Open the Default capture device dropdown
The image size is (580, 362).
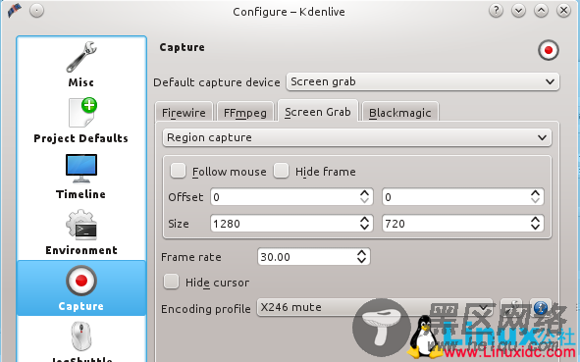[x=423, y=81]
